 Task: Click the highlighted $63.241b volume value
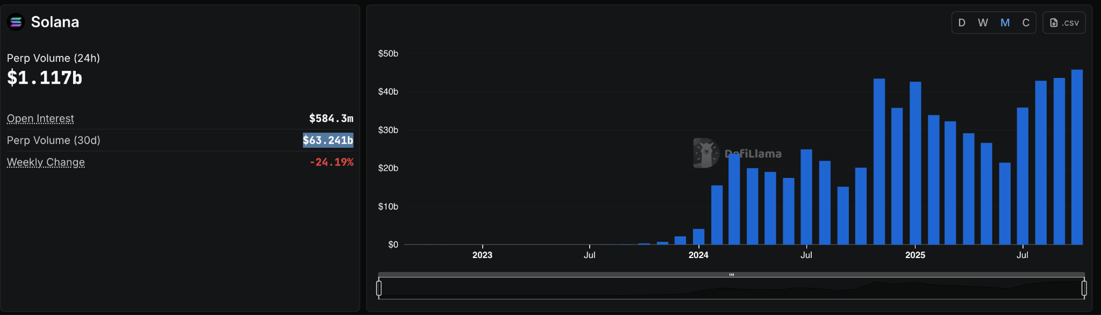tap(328, 140)
